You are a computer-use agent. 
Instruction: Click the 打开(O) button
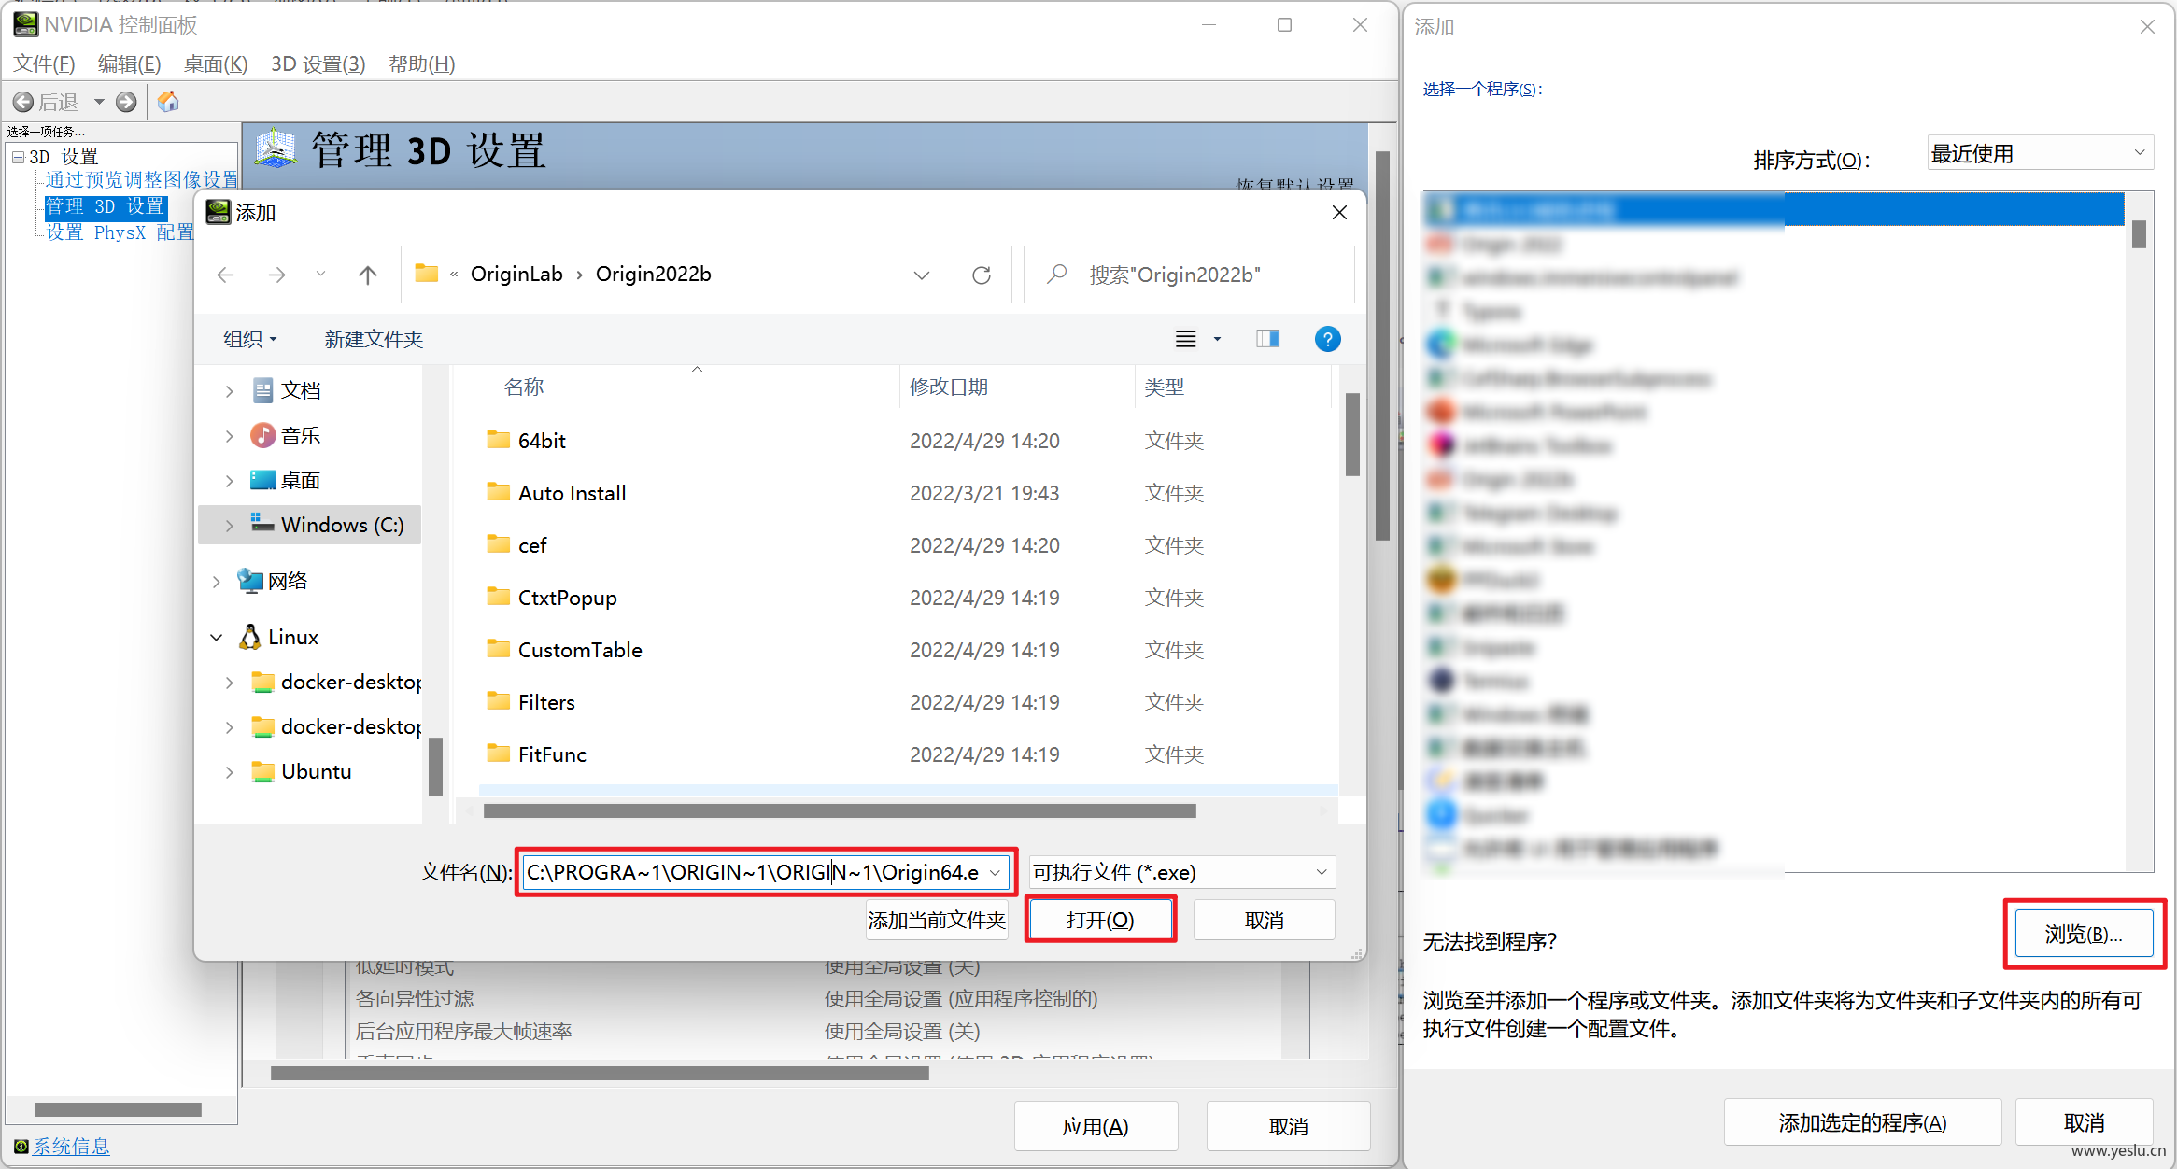point(1100,920)
